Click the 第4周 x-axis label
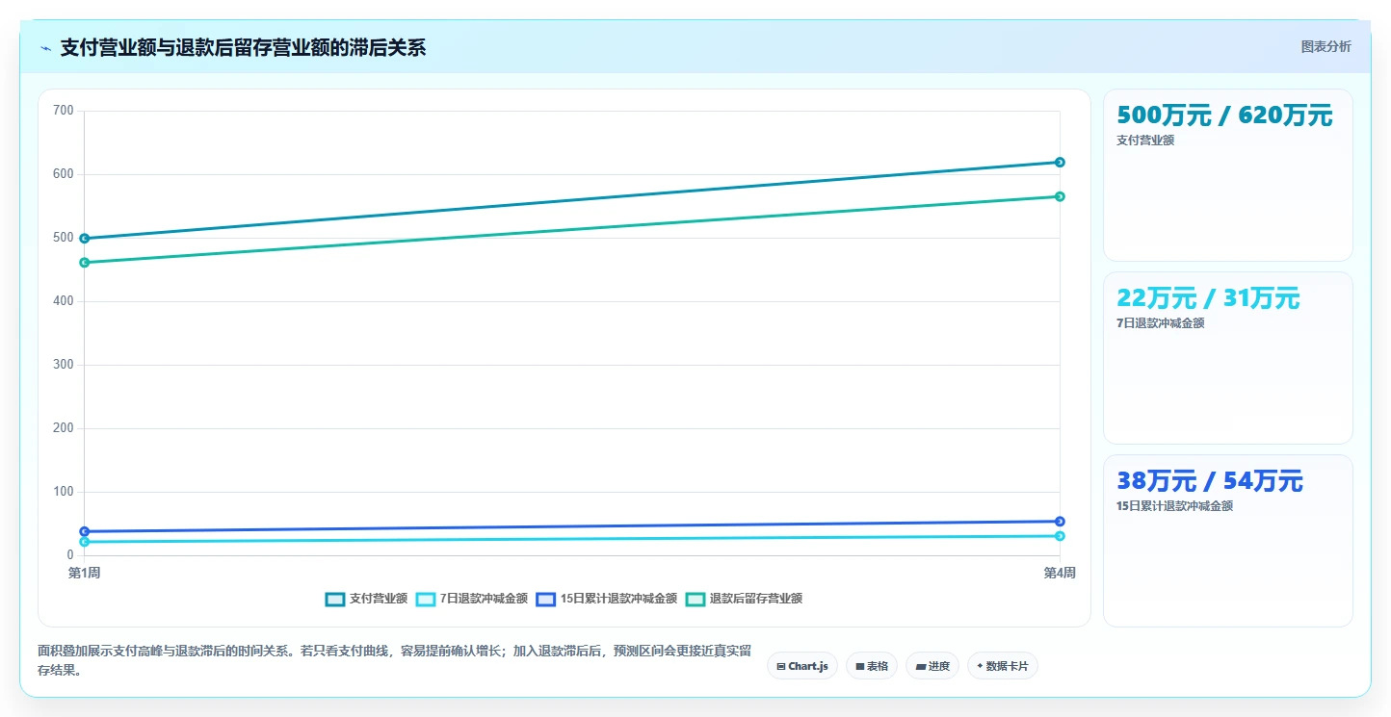 [1060, 574]
